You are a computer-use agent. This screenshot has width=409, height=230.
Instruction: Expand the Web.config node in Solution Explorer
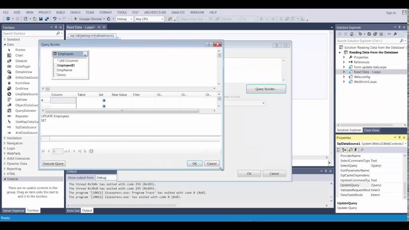(x=344, y=77)
